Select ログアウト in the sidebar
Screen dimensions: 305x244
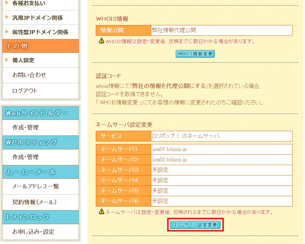(25, 91)
